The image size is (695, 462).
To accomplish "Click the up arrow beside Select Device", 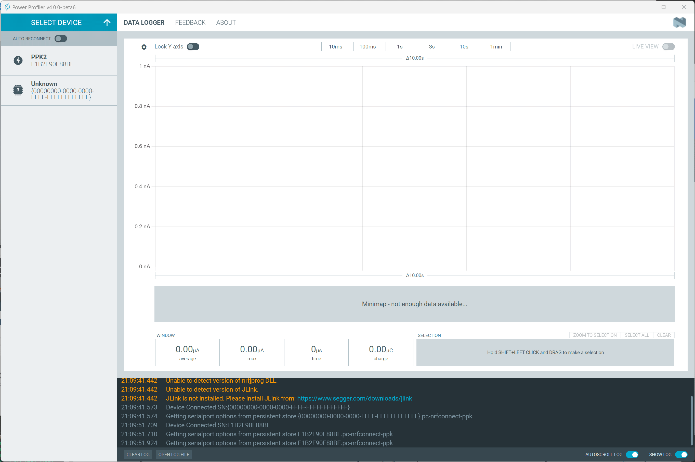I will pyautogui.click(x=107, y=22).
